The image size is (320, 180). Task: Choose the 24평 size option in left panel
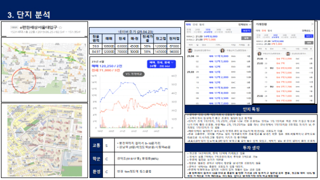[x=197, y=31]
